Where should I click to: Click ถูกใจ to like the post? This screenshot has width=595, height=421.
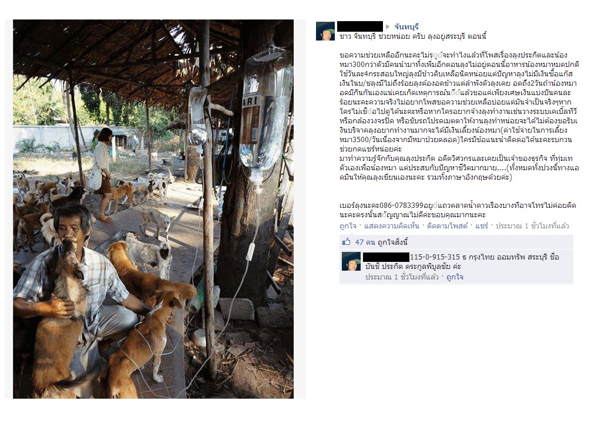348,226
